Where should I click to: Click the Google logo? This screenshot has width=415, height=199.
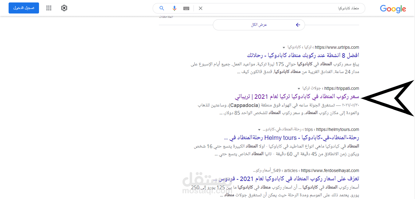[393, 9]
